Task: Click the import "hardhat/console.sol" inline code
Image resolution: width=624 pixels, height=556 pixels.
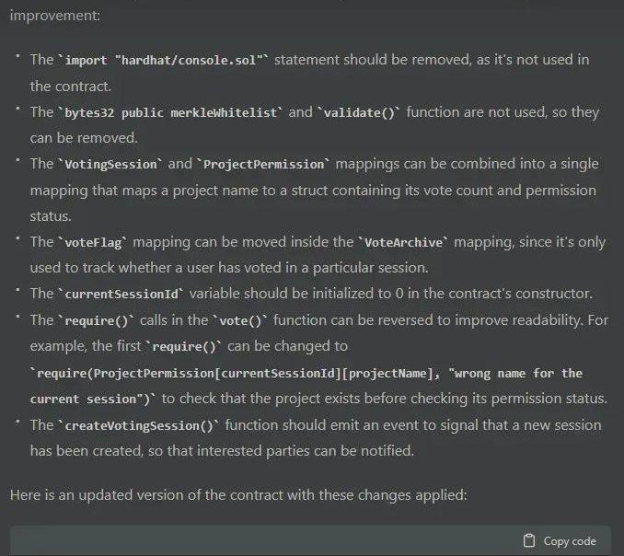Action: [164, 60]
